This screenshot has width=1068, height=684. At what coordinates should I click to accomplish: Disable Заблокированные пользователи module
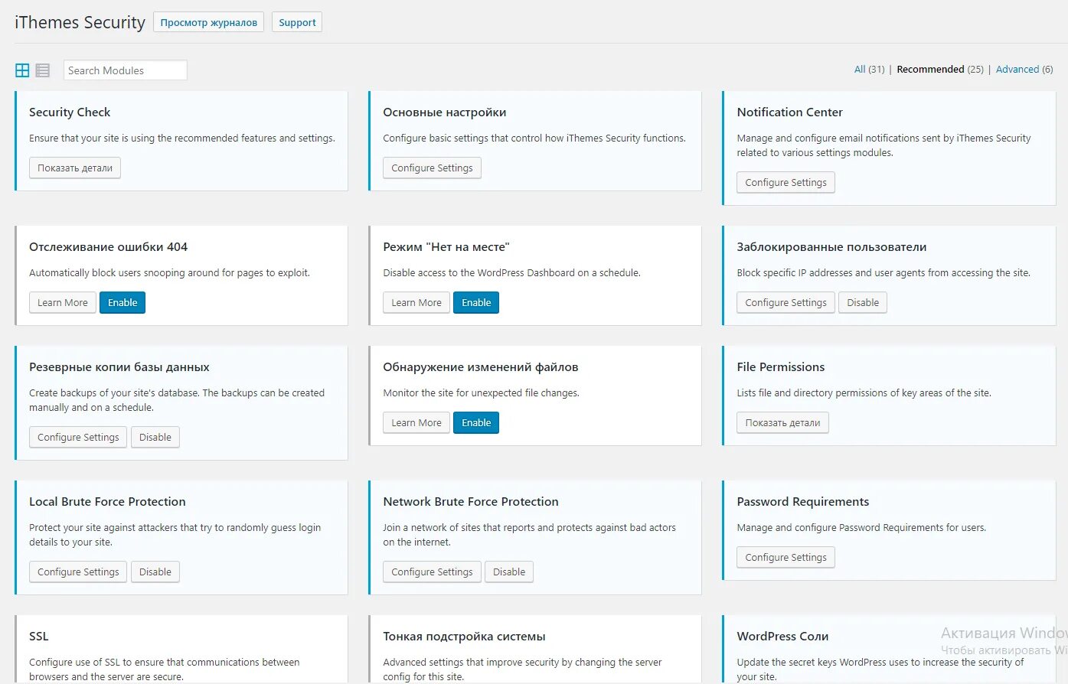(863, 303)
